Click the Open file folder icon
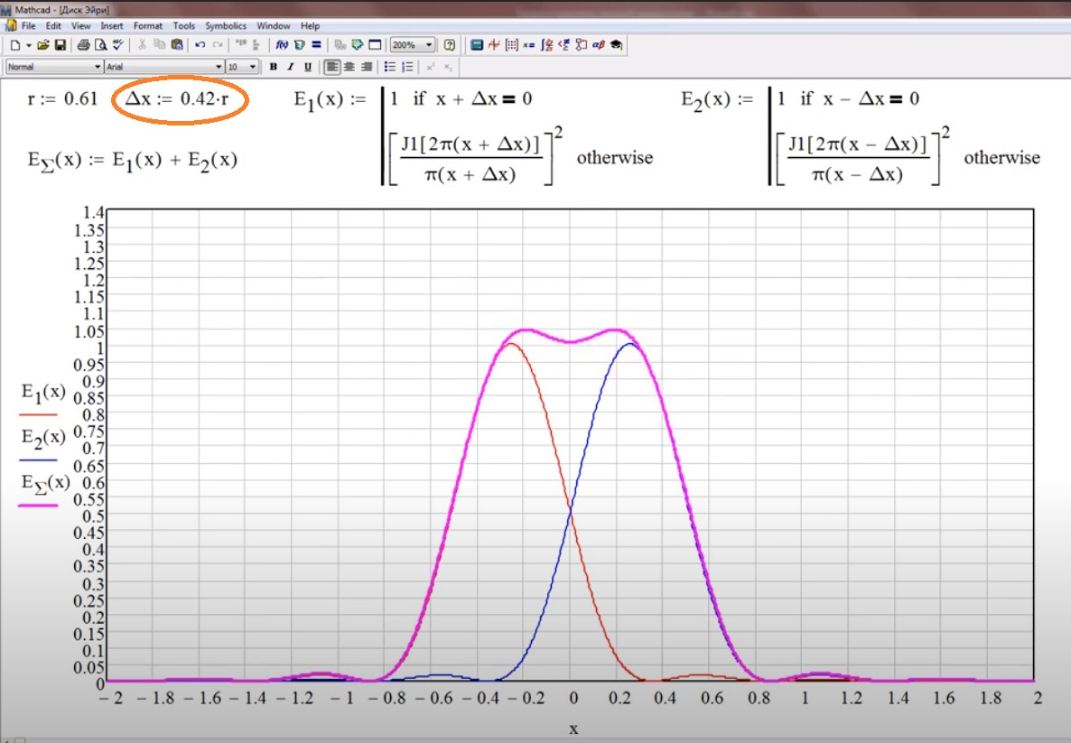Screen dimensions: 1071x743 43,45
